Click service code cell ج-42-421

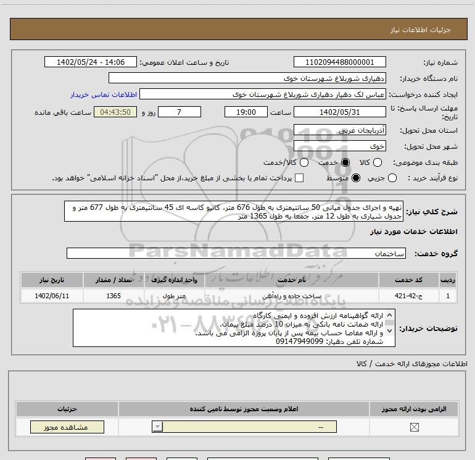[x=408, y=296]
